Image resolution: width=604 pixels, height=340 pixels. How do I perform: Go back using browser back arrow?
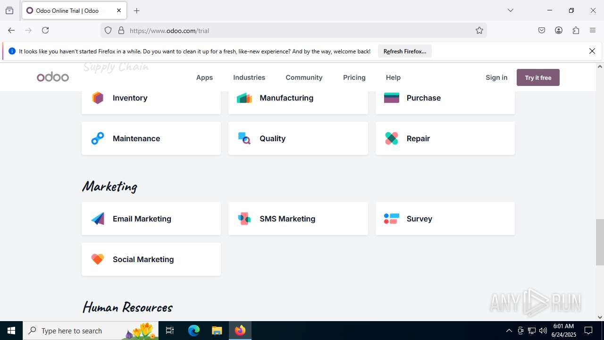[x=11, y=30]
